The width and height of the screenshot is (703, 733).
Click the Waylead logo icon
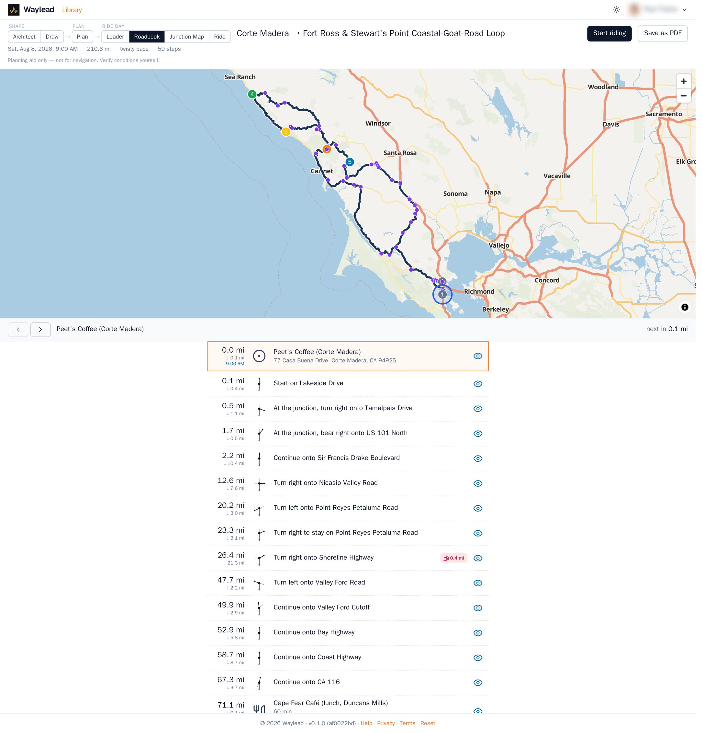(14, 10)
